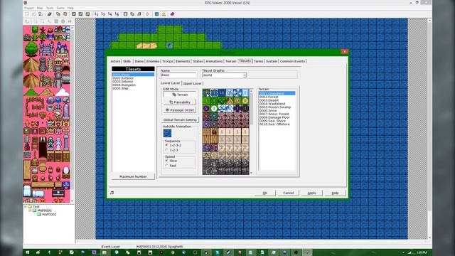The width and height of the screenshot is (455, 256).
Task: Click Cancel in the database dialog
Action: click(x=288, y=193)
